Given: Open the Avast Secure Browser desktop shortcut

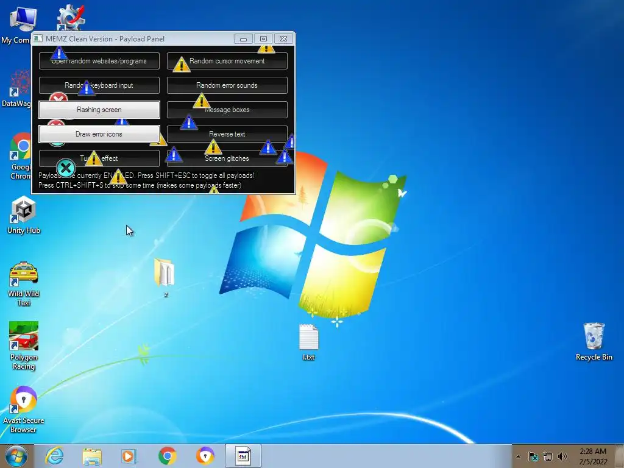Looking at the screenshot, I should [24, 409].
